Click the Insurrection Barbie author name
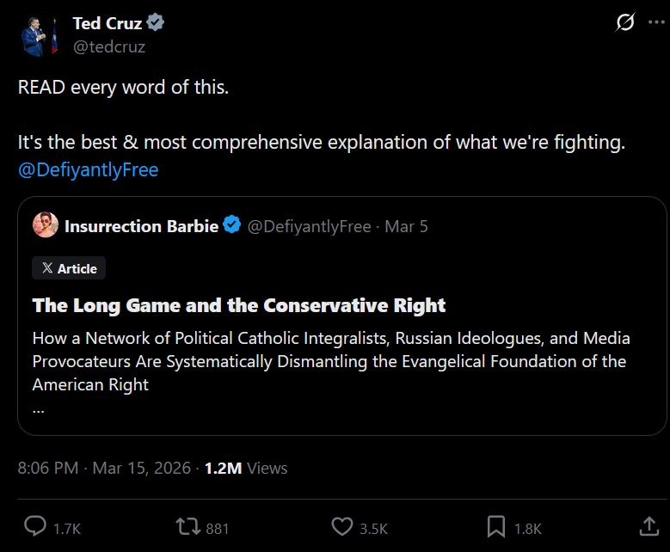Image resolution: width=670 pixels, height=552 pixels. 141,226
